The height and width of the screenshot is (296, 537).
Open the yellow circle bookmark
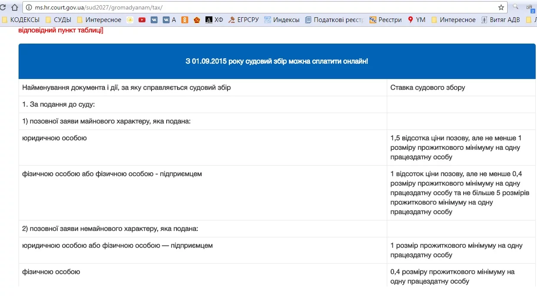pyautogui.click(x=130, y=20)
